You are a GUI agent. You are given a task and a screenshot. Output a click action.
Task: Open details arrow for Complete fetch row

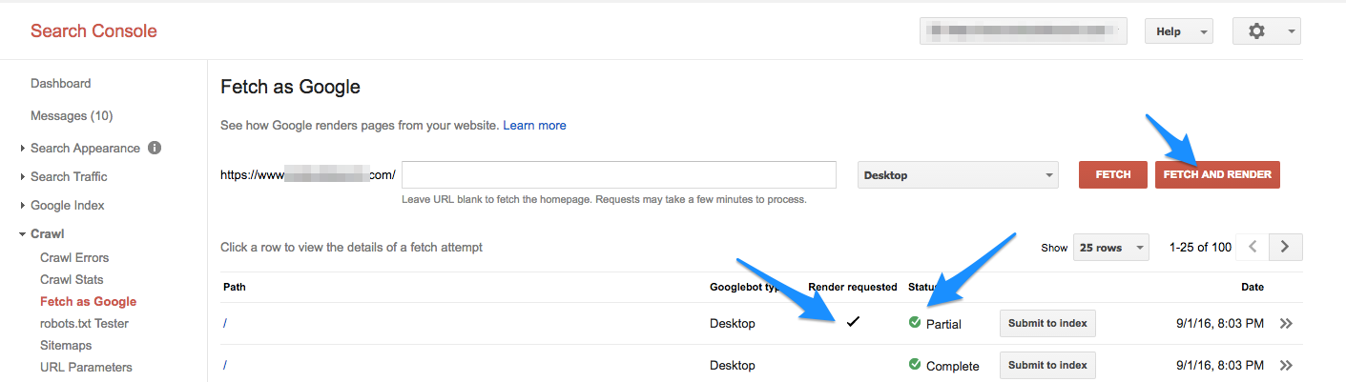tap(1286, 366)
